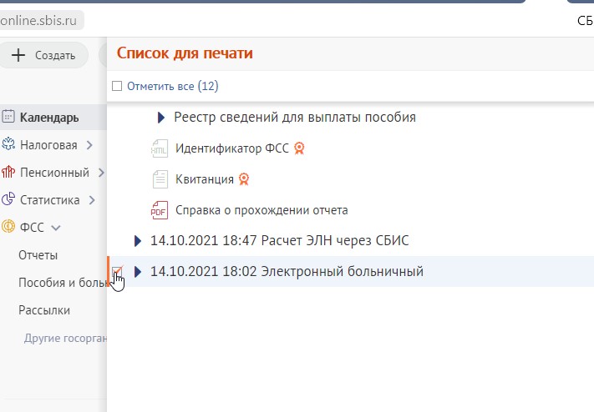Click the Налоговая emblem icon
Image resolution: width=594 pixels, height=412 pixels.
point(8,144)
